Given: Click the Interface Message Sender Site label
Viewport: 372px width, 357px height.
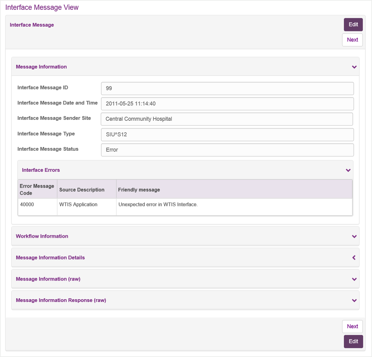Looking at the screenshot, I should click(54, 118).
